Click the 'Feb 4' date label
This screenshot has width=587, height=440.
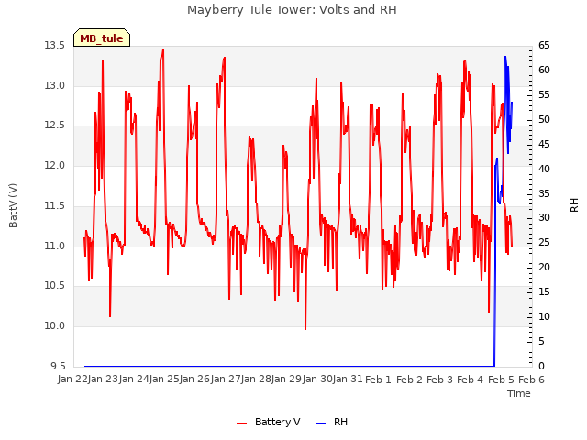471,379
